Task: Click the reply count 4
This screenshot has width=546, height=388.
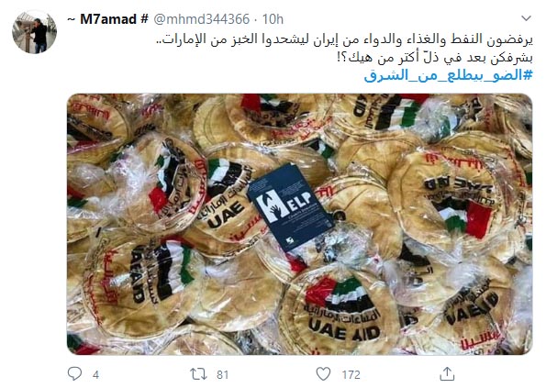Action: tap(95, 375)
